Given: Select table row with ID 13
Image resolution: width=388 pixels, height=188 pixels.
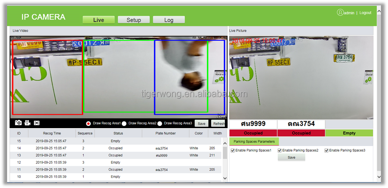Looking at the screenshot, I should (116, 155).
